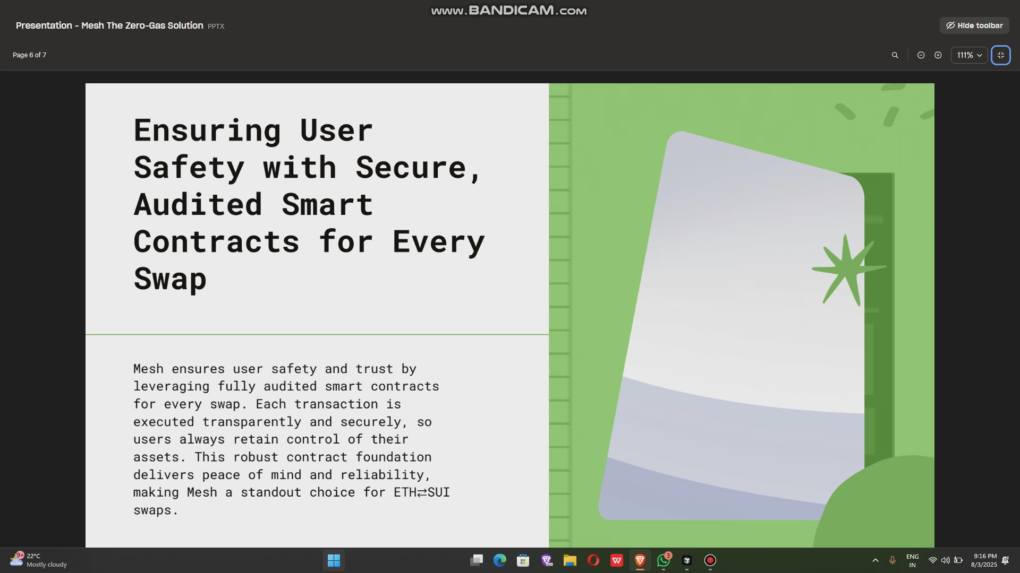This screenshot has width=1020, height=573.
Task: Open the Windows Start menu
Action: click(334, 560)
